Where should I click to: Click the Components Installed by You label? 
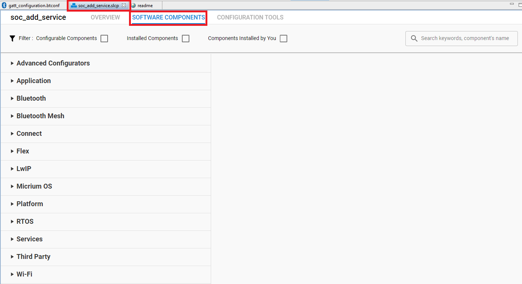pyautogui.click(x=242, y=38)
